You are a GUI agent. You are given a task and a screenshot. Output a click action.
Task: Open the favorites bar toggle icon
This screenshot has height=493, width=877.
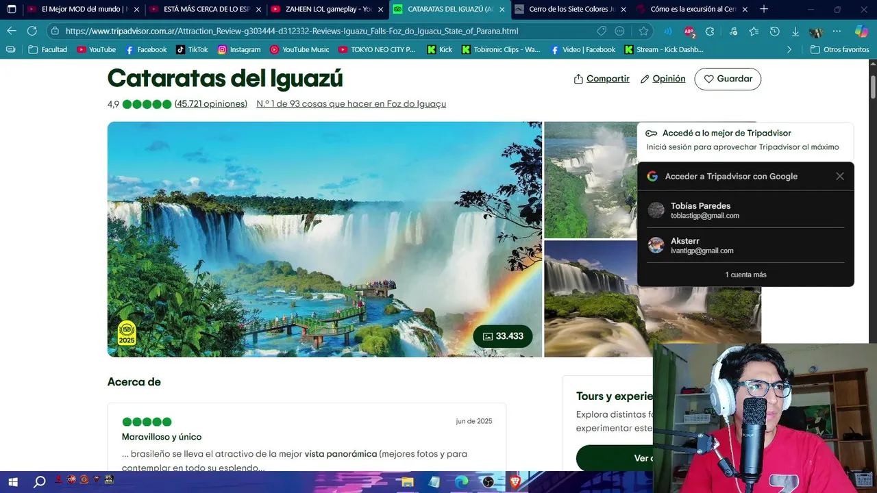11,49
